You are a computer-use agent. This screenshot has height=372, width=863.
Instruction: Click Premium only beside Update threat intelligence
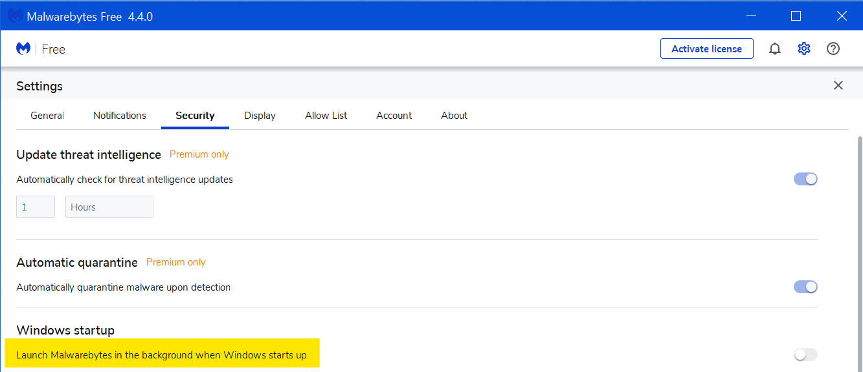pyautogui.click(x=199, y=154)
